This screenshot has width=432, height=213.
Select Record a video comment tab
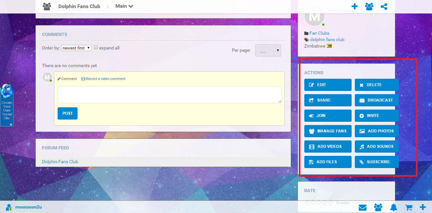pos(103,79)
